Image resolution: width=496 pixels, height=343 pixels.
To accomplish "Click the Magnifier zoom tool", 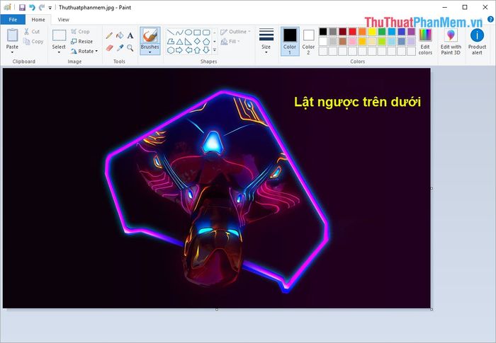I will click(130, 48).
